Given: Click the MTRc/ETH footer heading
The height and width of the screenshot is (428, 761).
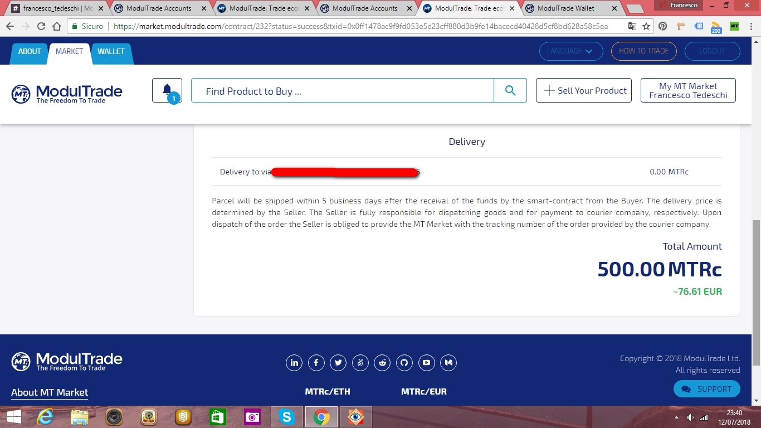Looking at the screenshot, I should point(328,392).
